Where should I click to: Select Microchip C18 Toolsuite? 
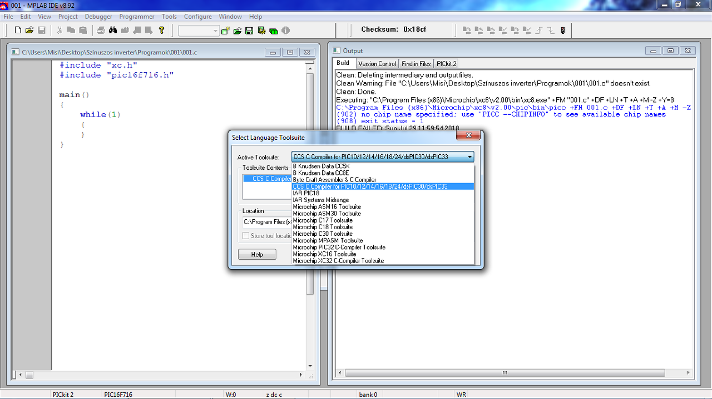coord(383,227)
